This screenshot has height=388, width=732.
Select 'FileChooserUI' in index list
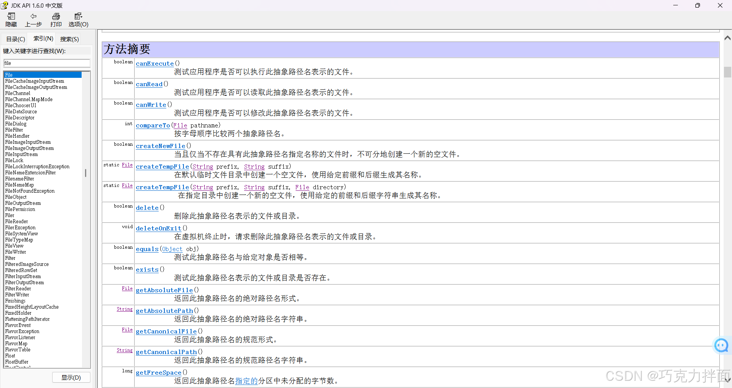tap(21, 105)
